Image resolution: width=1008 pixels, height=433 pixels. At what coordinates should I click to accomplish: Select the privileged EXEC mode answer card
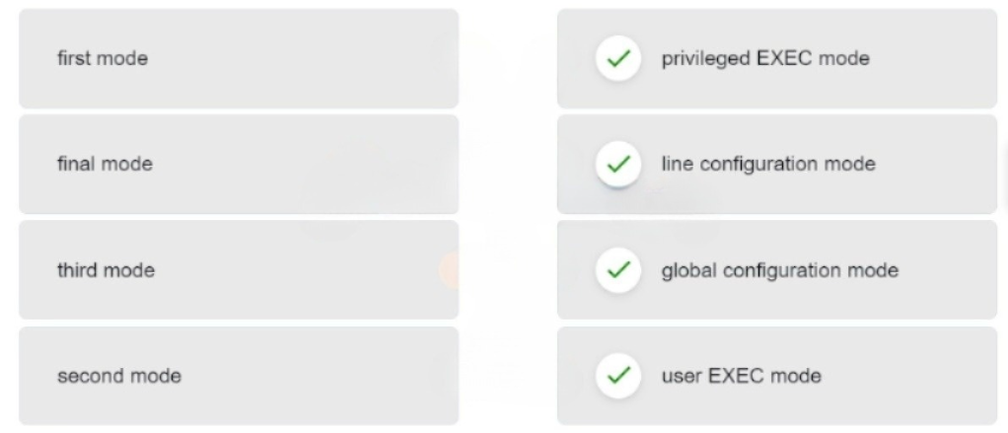[777, 58]
